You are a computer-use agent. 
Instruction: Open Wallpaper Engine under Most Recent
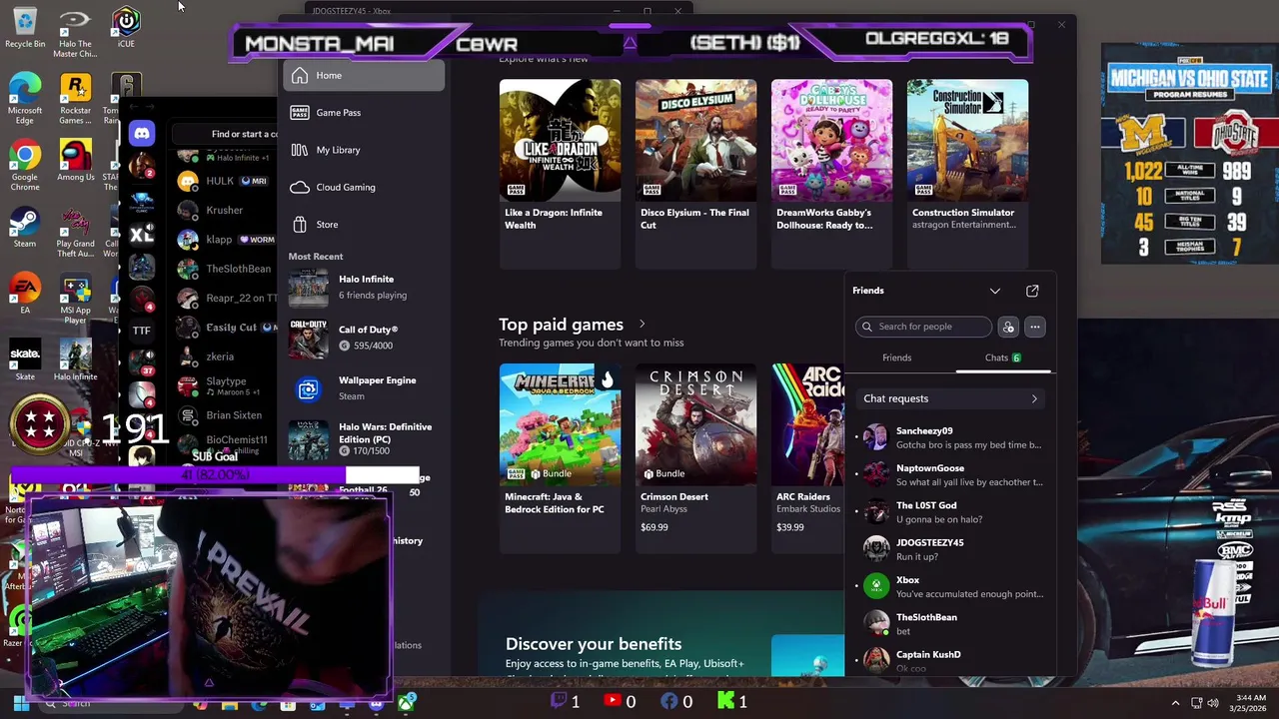click(364, 388)
